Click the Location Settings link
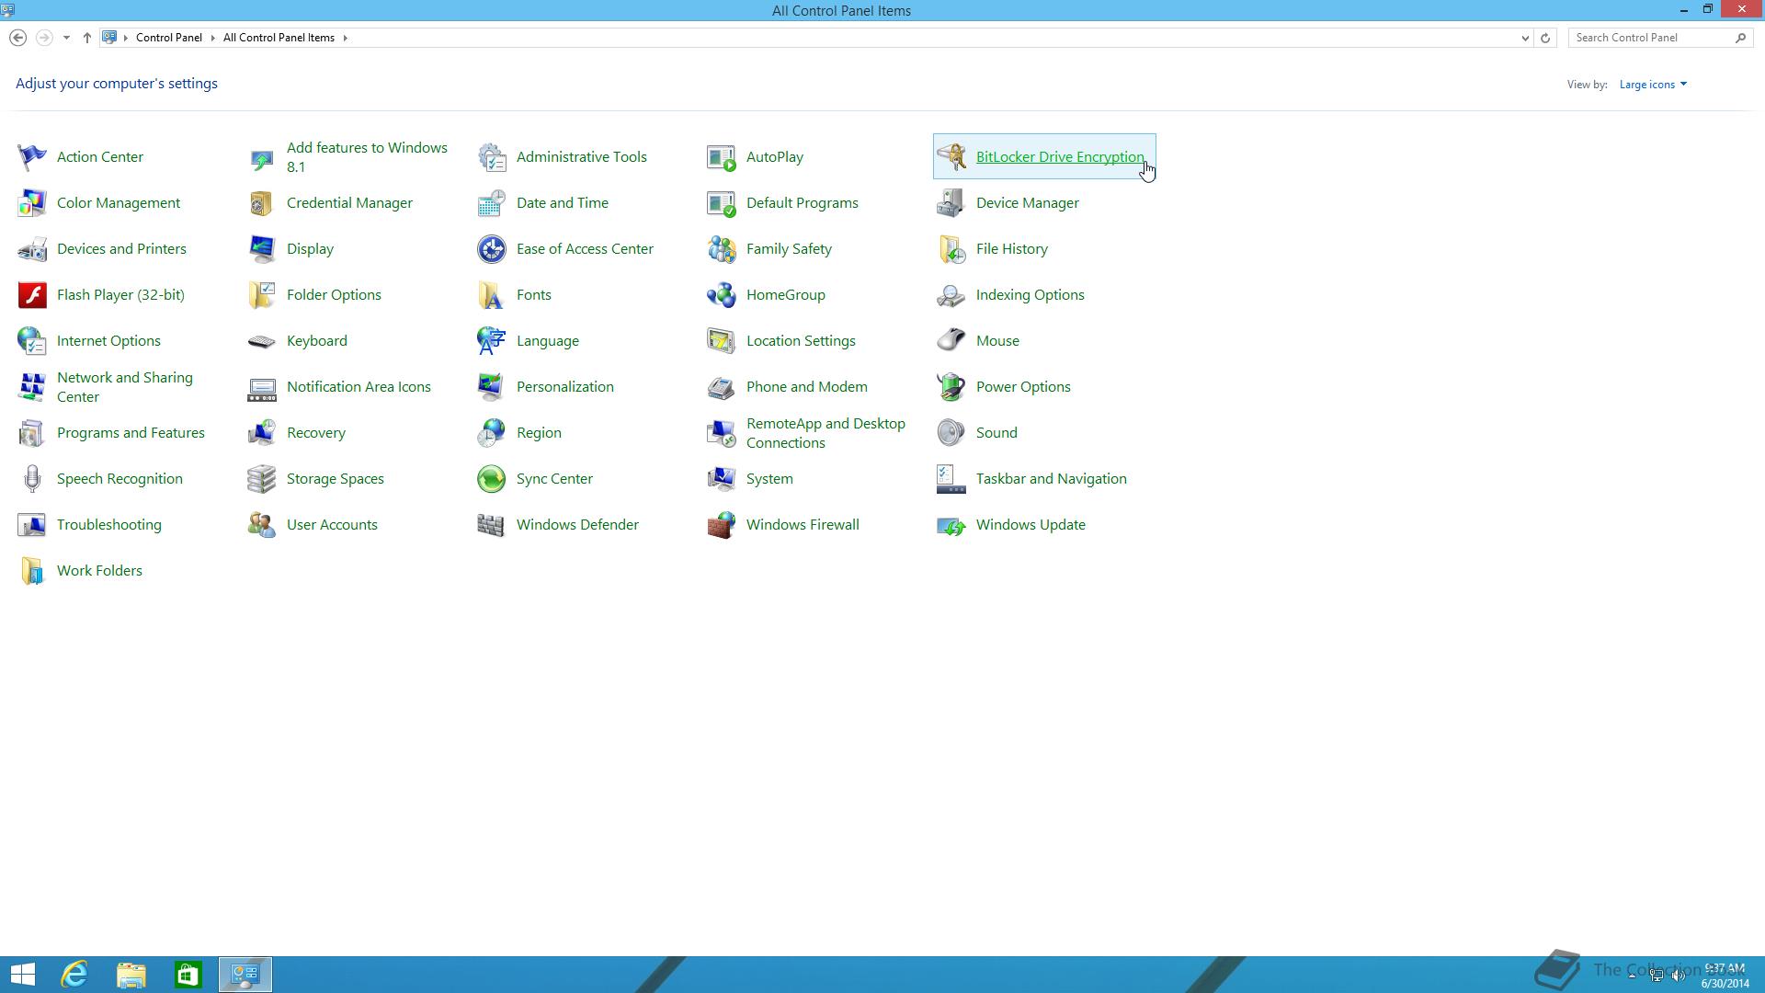This screenshot has height=993, width=1765. [x=801, y=341]
